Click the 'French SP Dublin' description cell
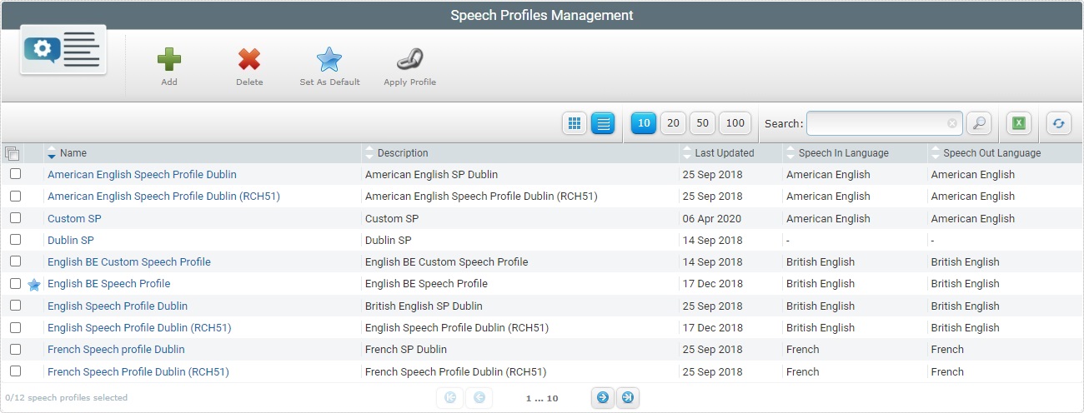The height and width of the screenshot is (413, 1084). pos(406,350)
